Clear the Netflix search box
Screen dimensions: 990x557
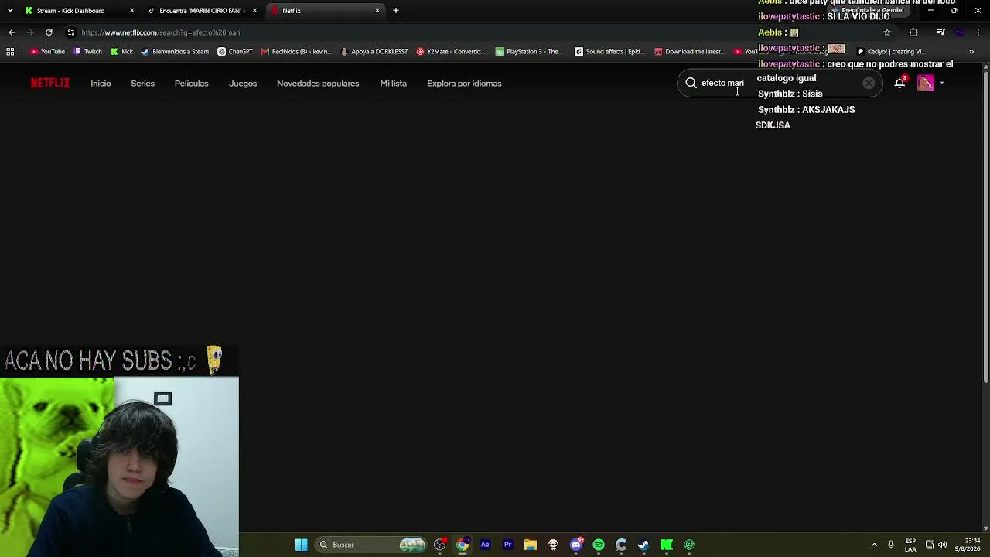point(869,83)
